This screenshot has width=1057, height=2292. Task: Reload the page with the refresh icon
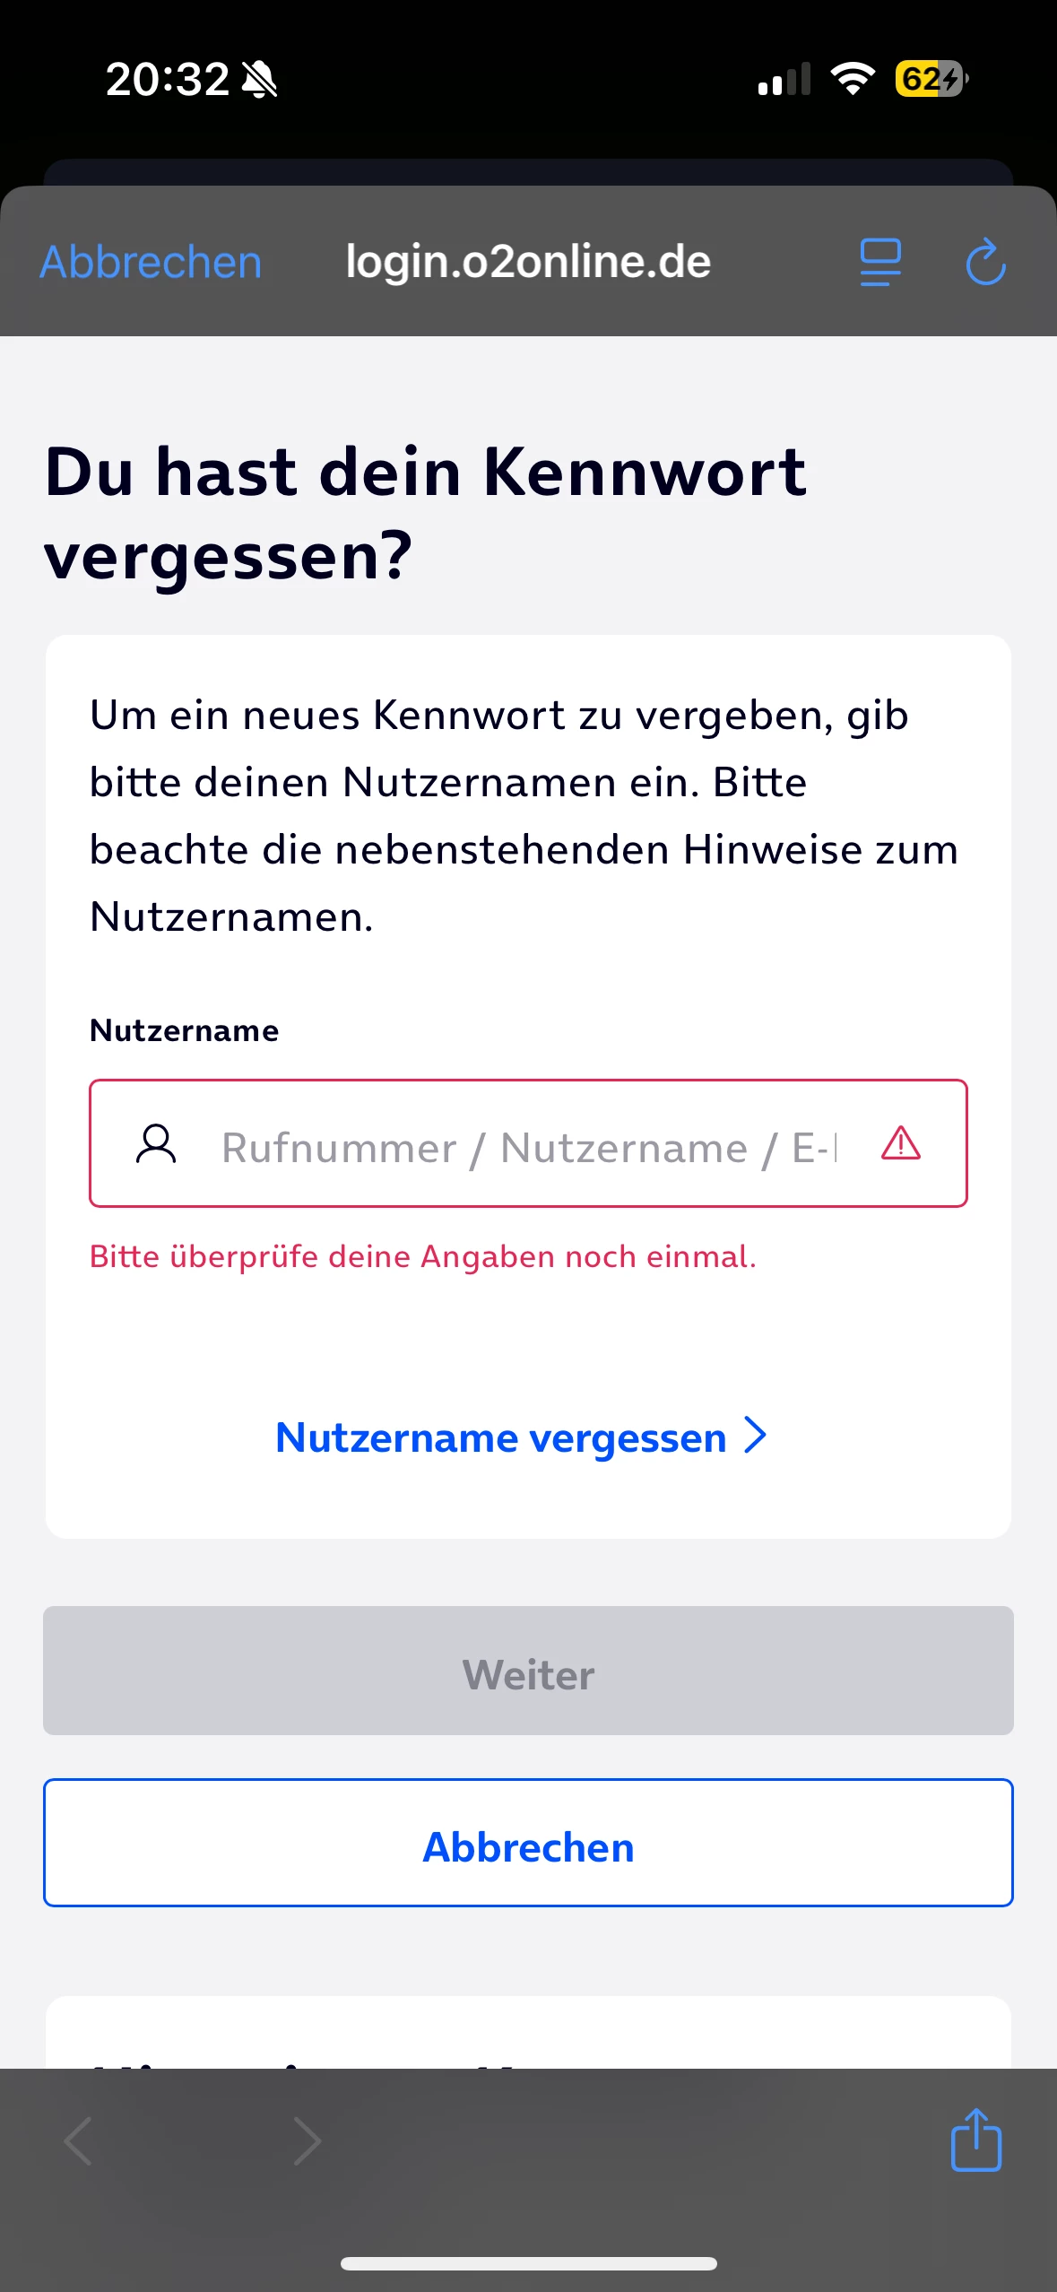985,262
